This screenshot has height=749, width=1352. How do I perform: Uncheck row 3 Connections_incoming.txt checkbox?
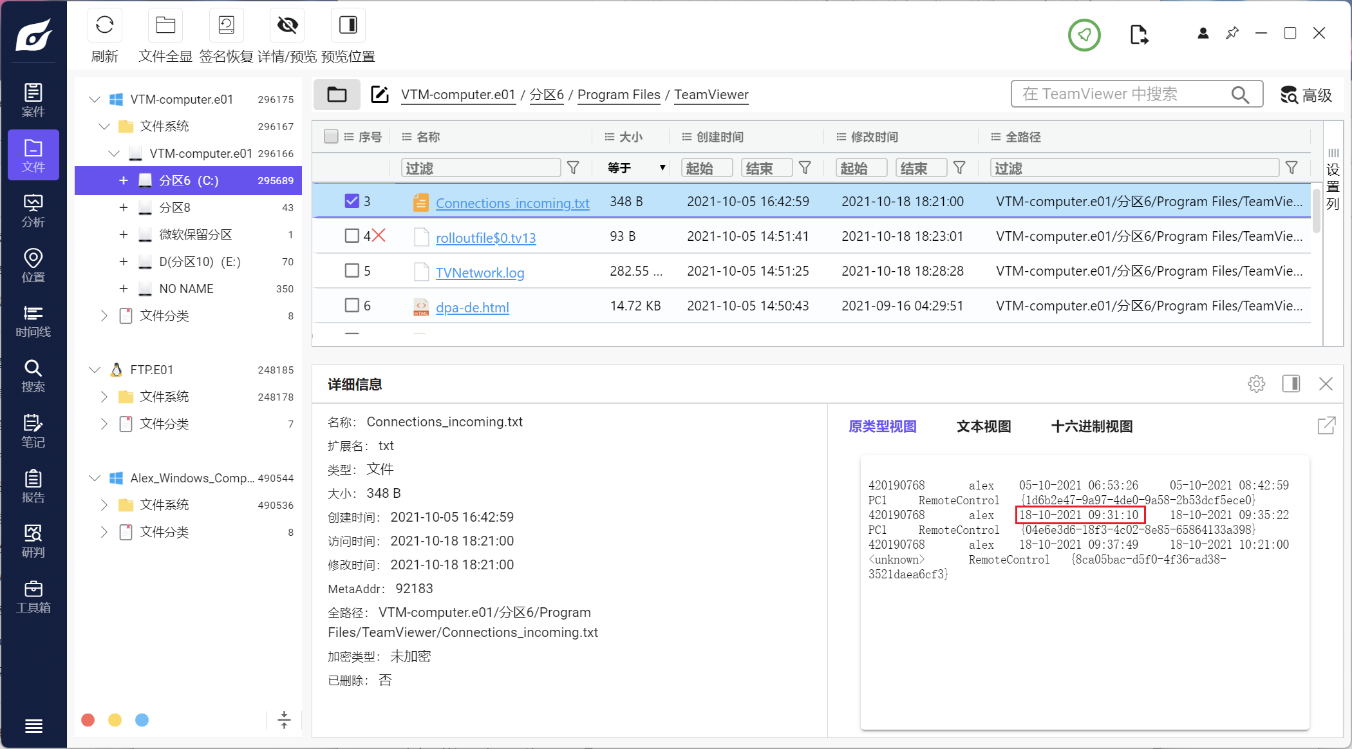[352, 201]
